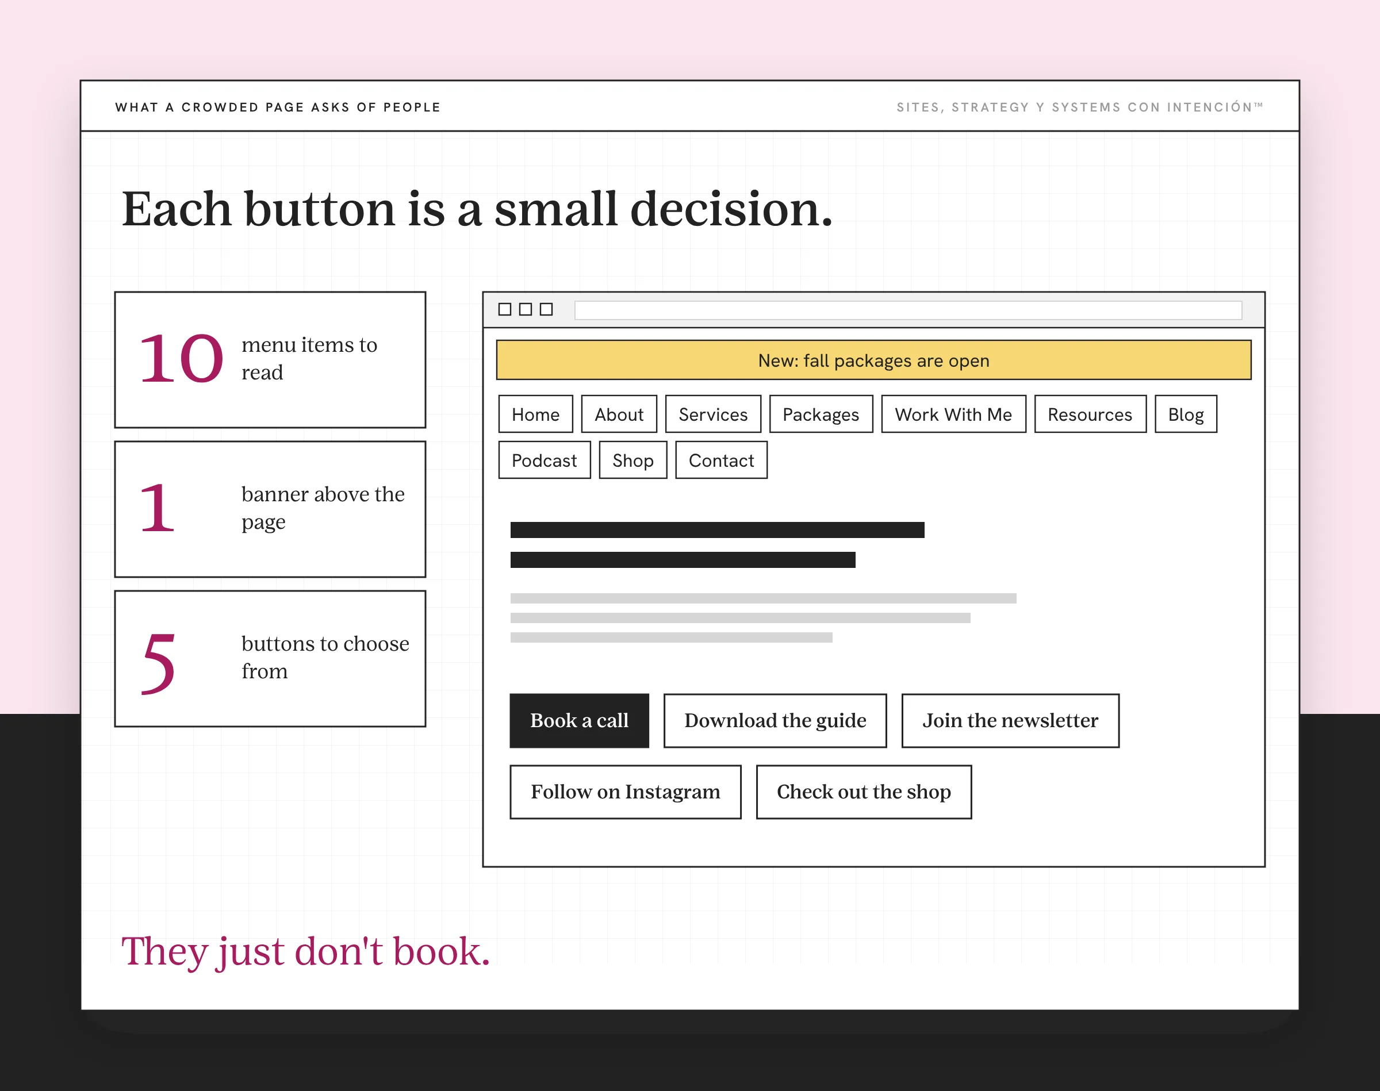The height and width of the screenshot is (1091, 1380).
Task: Select the Work With Me item
Action: [953, 414]
